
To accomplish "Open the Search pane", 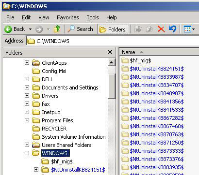I will coord(80,29).
